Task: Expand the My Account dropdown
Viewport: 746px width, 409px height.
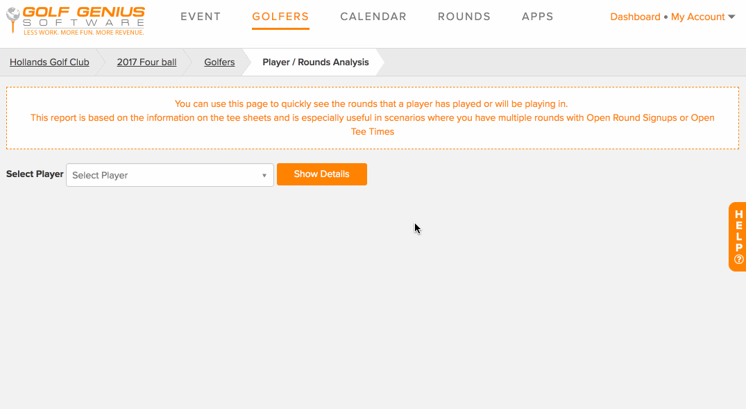Action: (703, 17)
